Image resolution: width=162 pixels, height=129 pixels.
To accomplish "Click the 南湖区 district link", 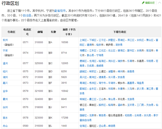I will (83, 83).
